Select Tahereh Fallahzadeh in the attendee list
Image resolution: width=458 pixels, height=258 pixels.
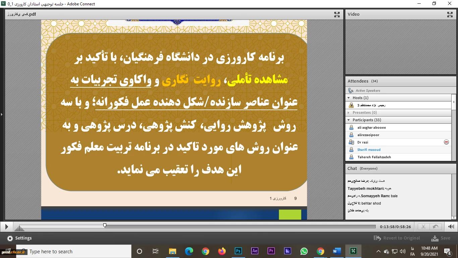(374, 157)
